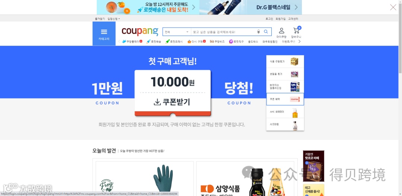This screenshot has height=196, width=402.
Task: Close the top ad banner with X
Action: [393, 7]
